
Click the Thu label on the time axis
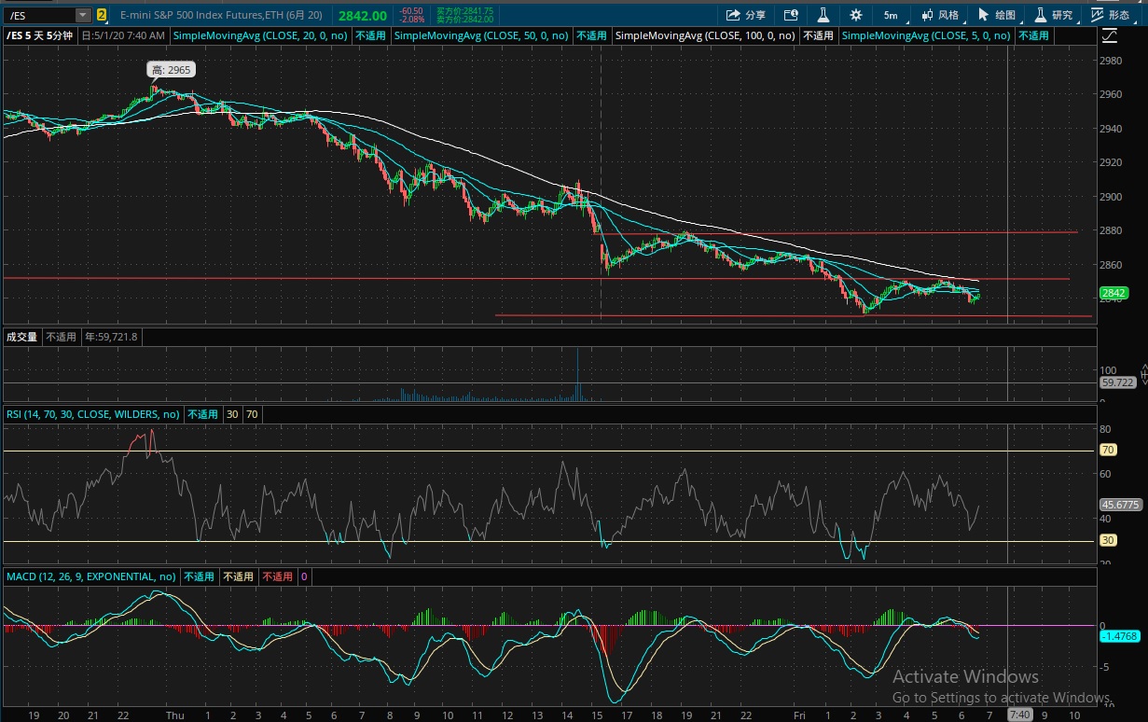174,715
